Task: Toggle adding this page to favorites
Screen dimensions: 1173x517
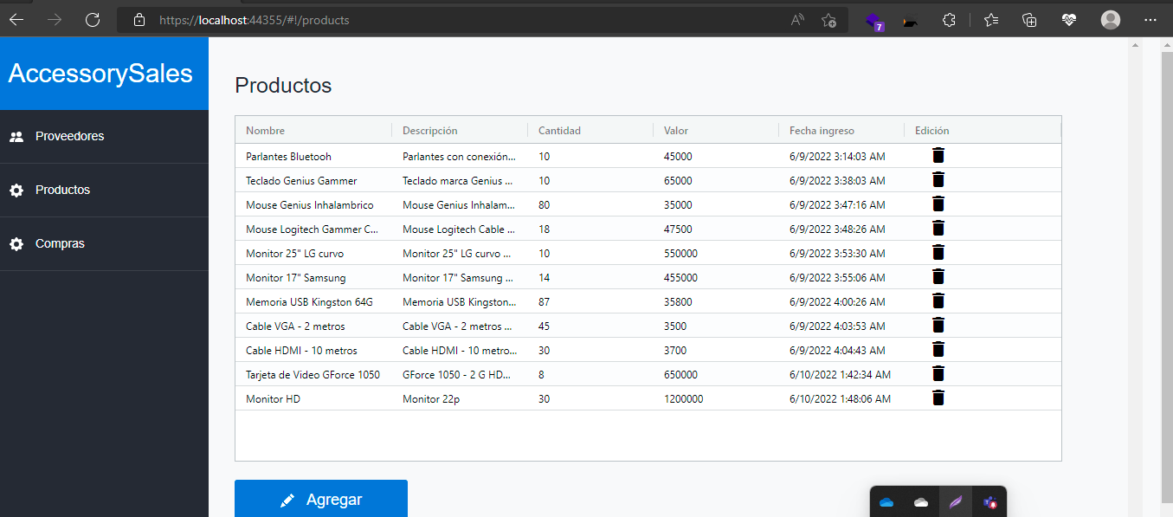Action: click(828, 20)
